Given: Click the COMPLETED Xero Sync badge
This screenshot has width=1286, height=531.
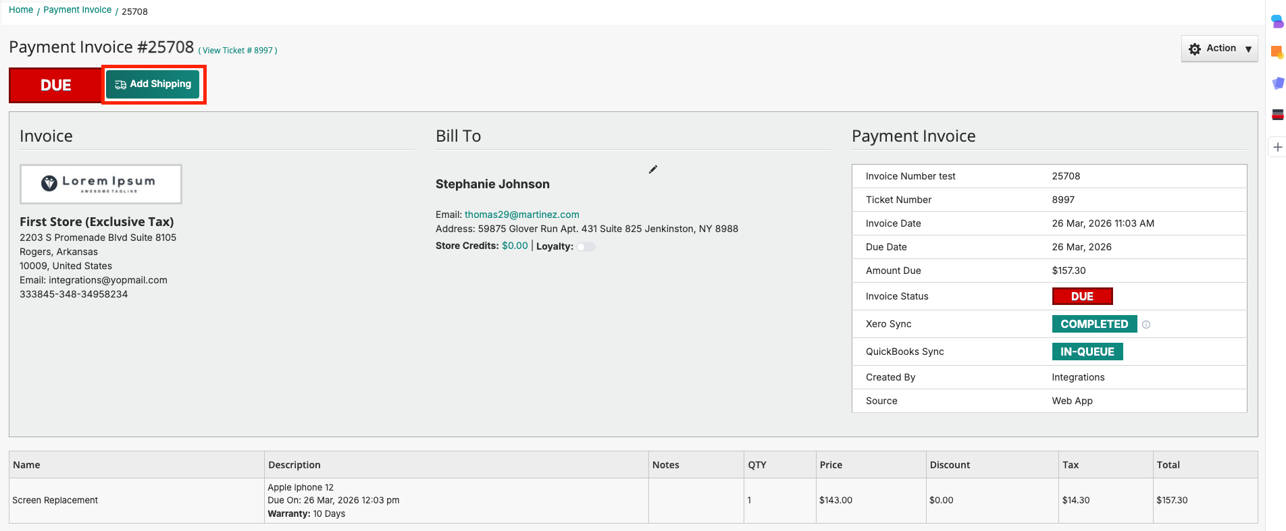Looking at the screenshot, I should (1094, 324).
